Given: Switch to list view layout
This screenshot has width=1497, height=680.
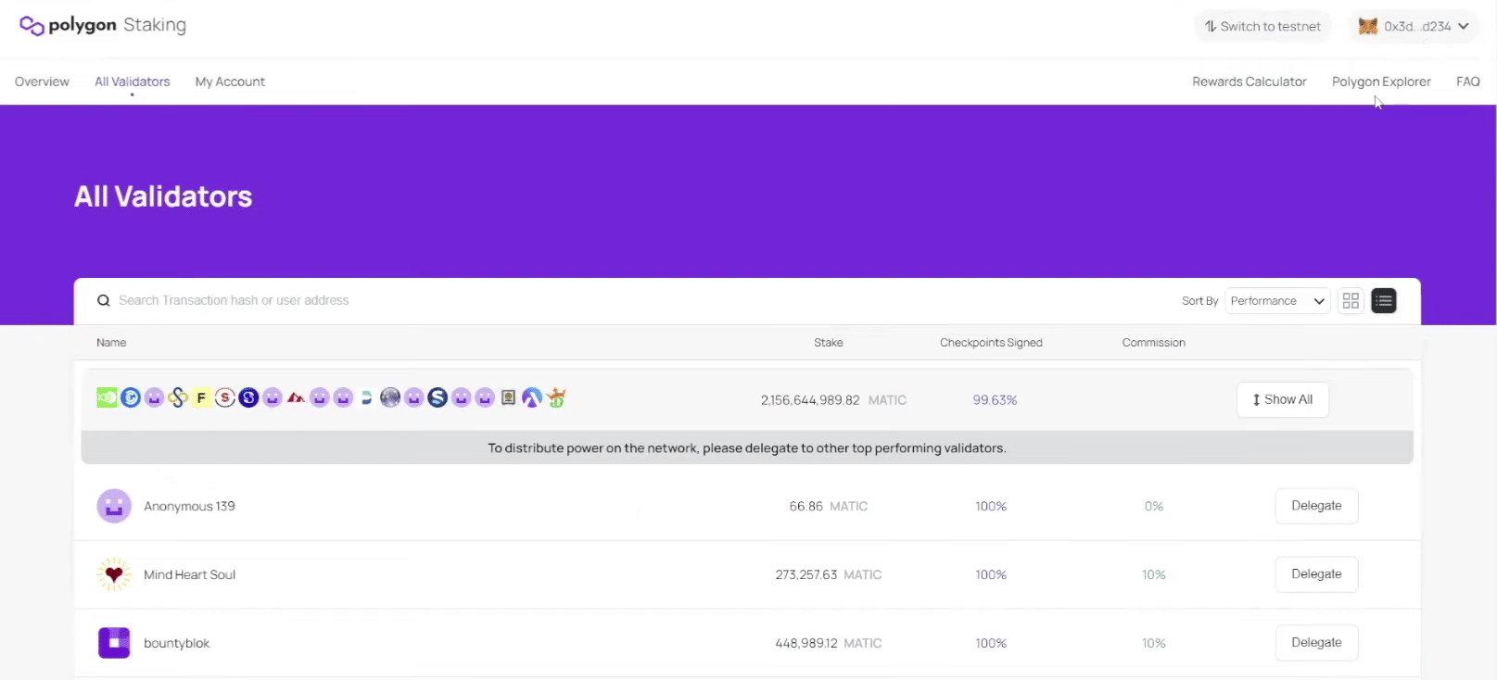Looking at the screenshot, I should (x=1384, y=301).
